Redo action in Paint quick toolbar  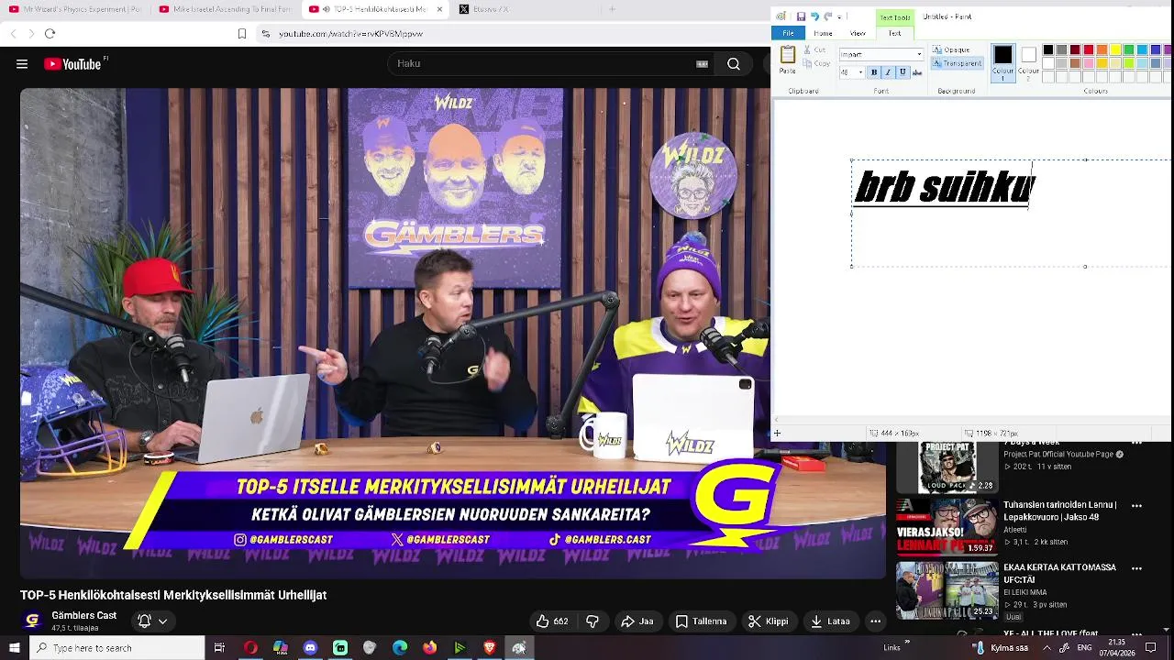(x=827, y=16)
